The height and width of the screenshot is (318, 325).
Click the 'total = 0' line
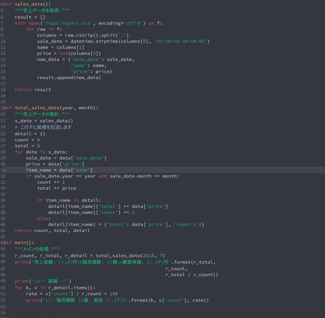[27, 146]
